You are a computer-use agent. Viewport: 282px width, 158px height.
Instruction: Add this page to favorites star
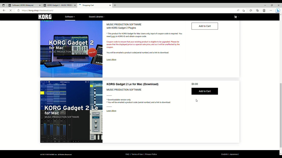tap(244, 11)
